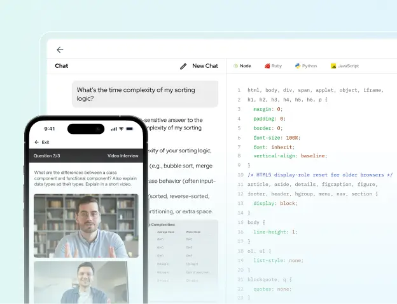Click code line 11 starting 'article, aside'
Image resolution: width=397 pixels, height=304 pixels.
(x=312, y=184)
